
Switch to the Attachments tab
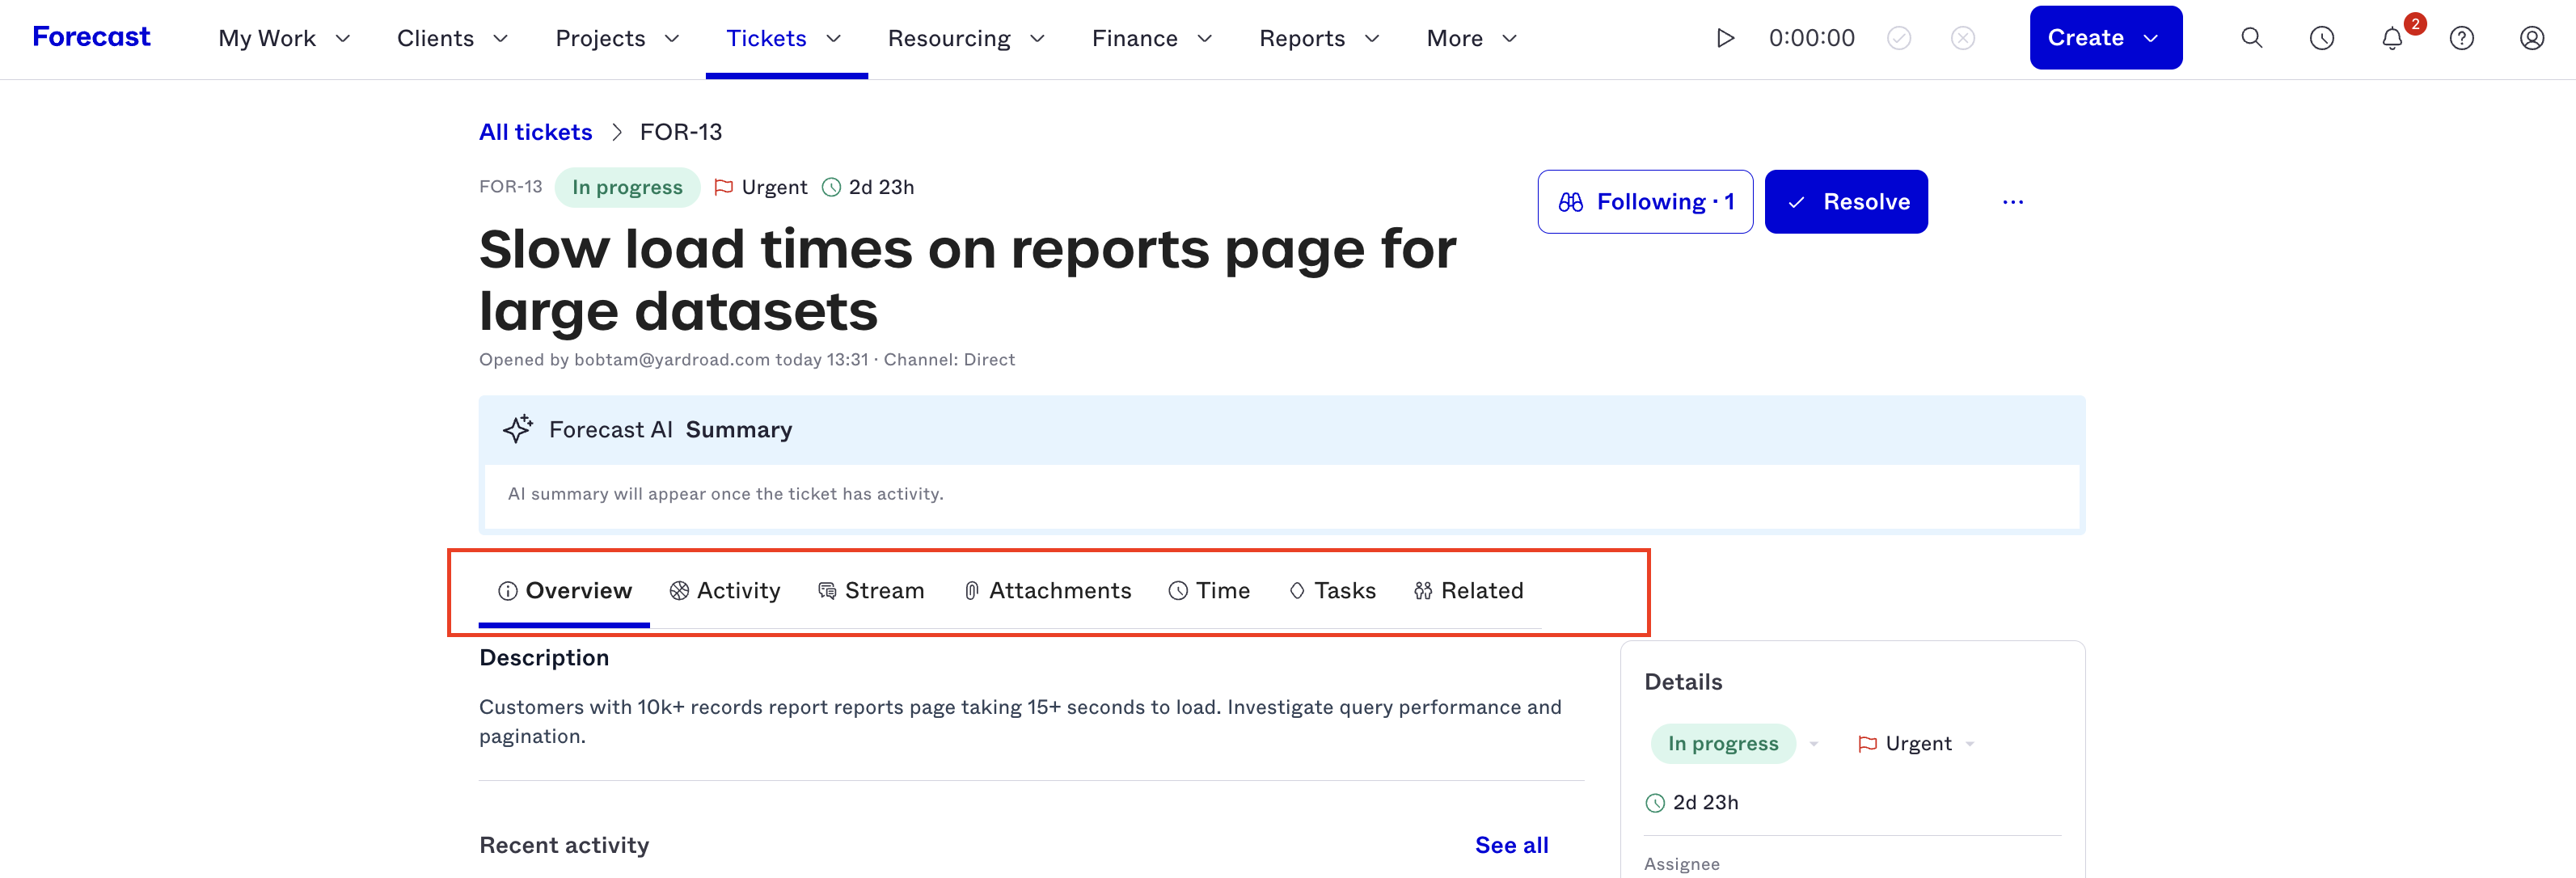(x=1047, y=591)
